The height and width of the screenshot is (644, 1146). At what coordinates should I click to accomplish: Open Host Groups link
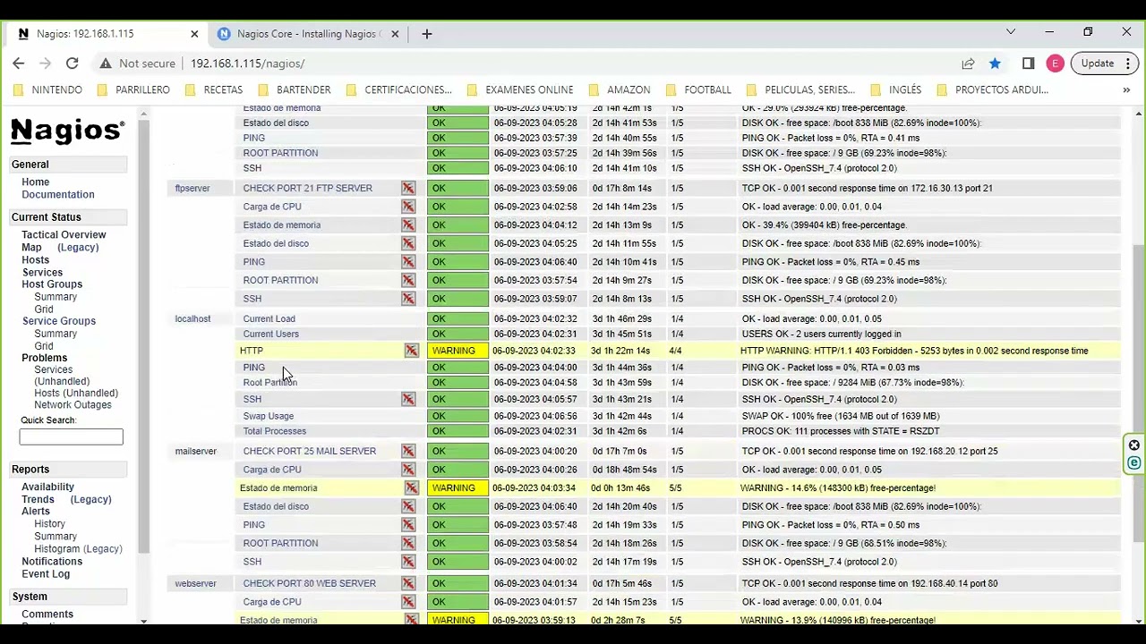point(52,284)
